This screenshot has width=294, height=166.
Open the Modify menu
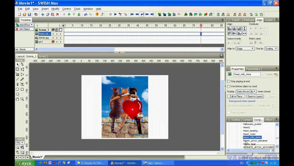55,9
